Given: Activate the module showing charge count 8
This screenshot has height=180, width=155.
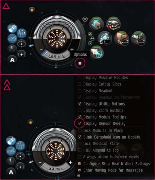Looking at the screenshot, I should tap(105, 39).
